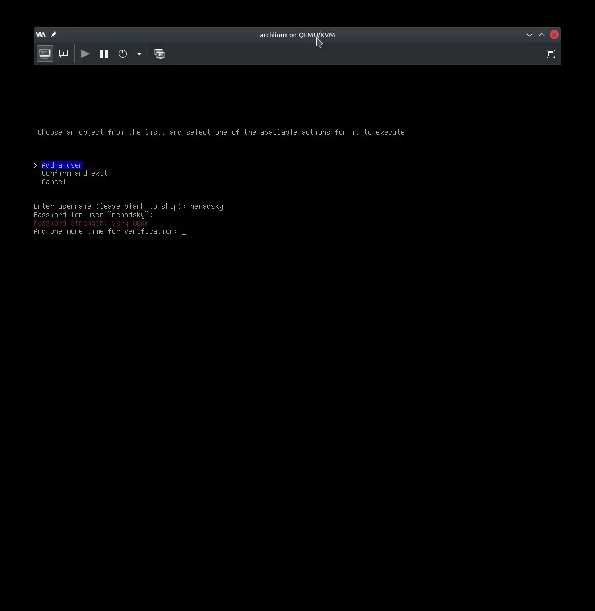This screenshot has width=595, height=611.
Task: Power on the virtual machine
Action: (86, 54)
